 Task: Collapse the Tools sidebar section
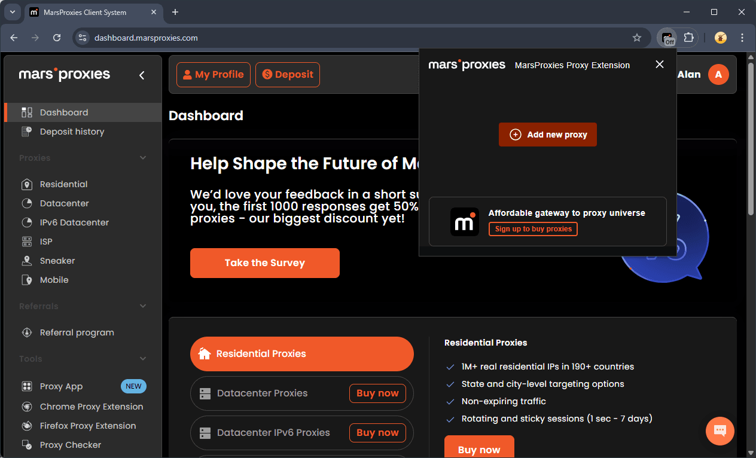143,359
